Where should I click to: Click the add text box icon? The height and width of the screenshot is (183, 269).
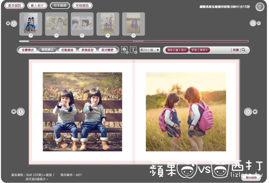pos(134,50)
